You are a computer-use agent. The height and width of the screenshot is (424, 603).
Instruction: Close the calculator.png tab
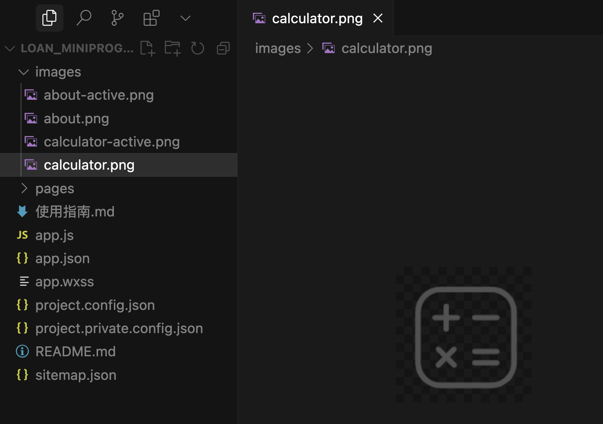pyautogui.click(x=378, y=18)
